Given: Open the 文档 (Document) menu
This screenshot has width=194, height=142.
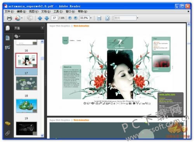Looking at the screenshot, I should pyautogui.click(x=46, y=12).
